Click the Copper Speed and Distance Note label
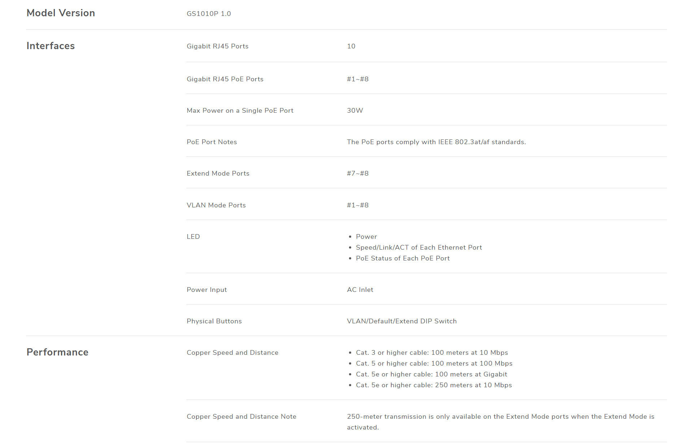The height and width of the screenshot is (444, 693). click(241, 417)
